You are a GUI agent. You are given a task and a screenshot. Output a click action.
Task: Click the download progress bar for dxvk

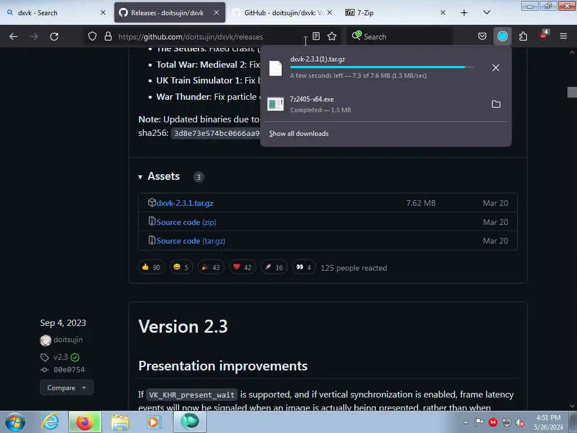tap(381, 68)
